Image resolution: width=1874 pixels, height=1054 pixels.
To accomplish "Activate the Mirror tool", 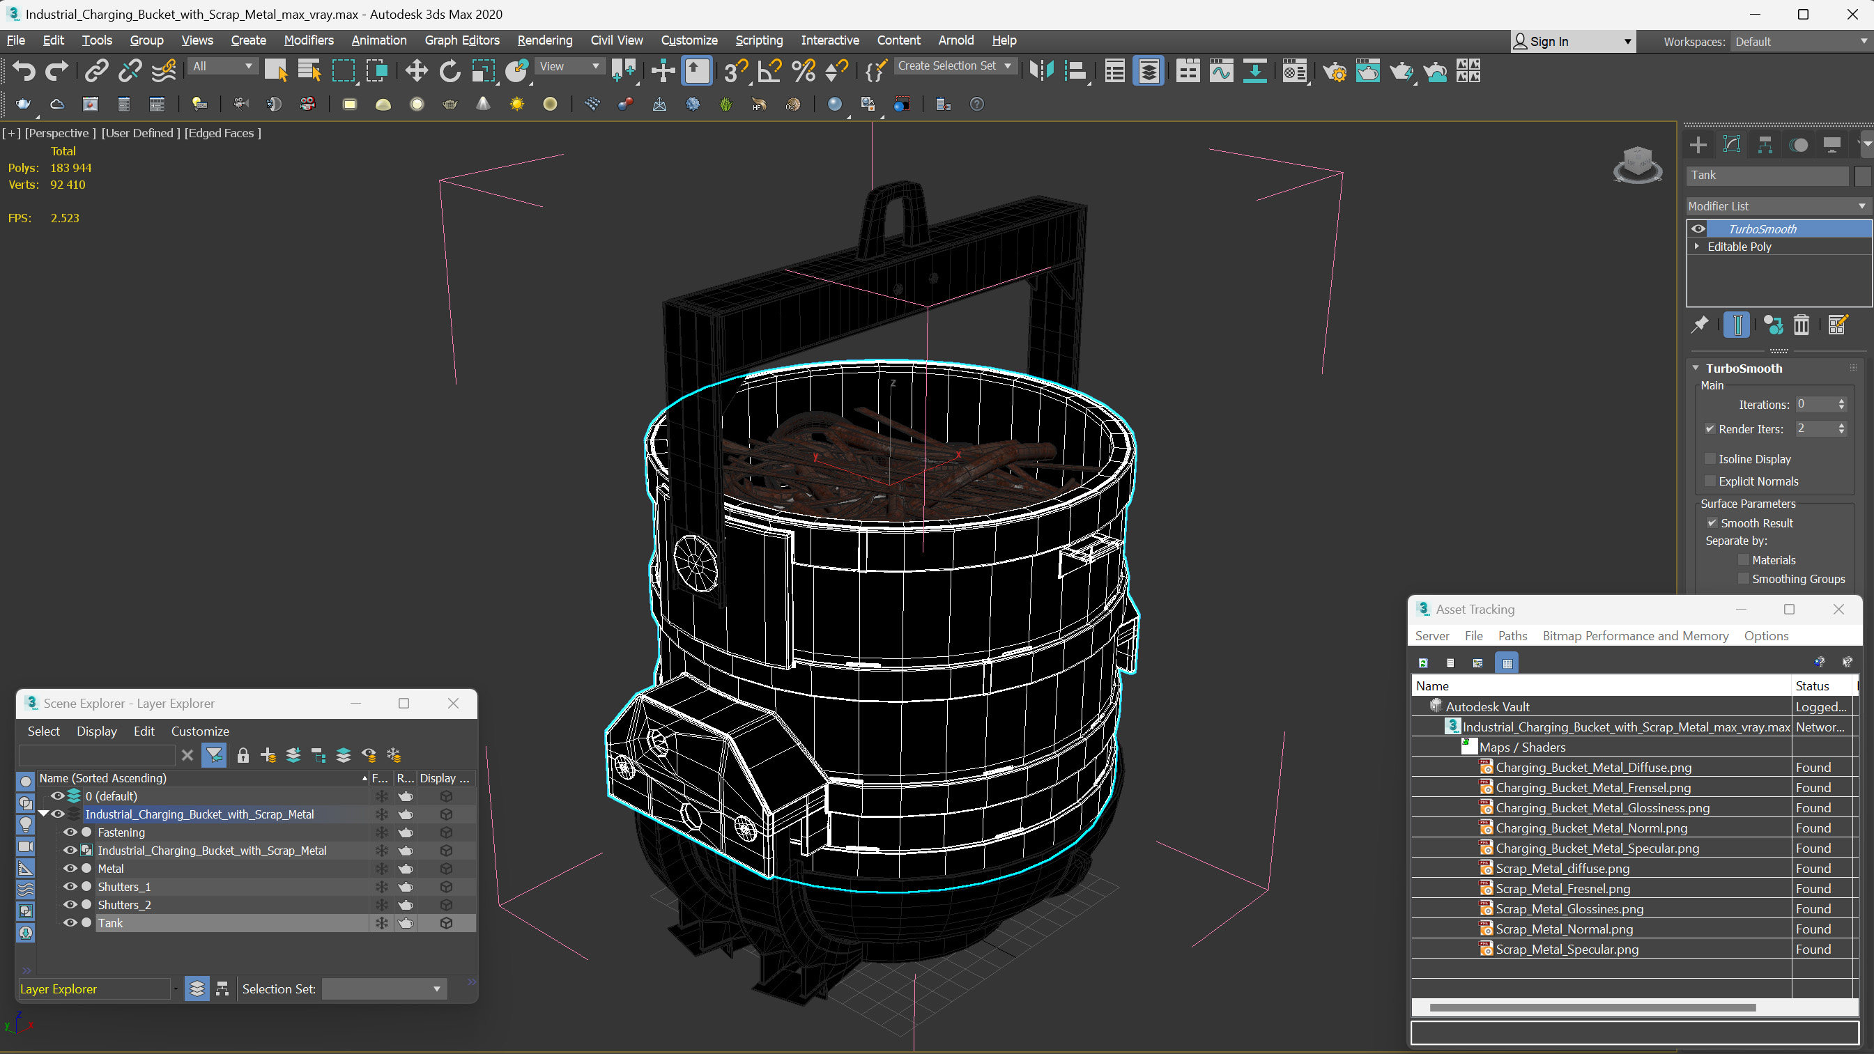I will [x=1041, y=70].
